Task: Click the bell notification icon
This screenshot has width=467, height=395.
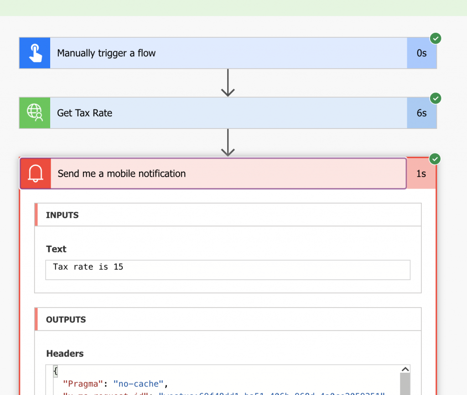Action: (35, 174)
